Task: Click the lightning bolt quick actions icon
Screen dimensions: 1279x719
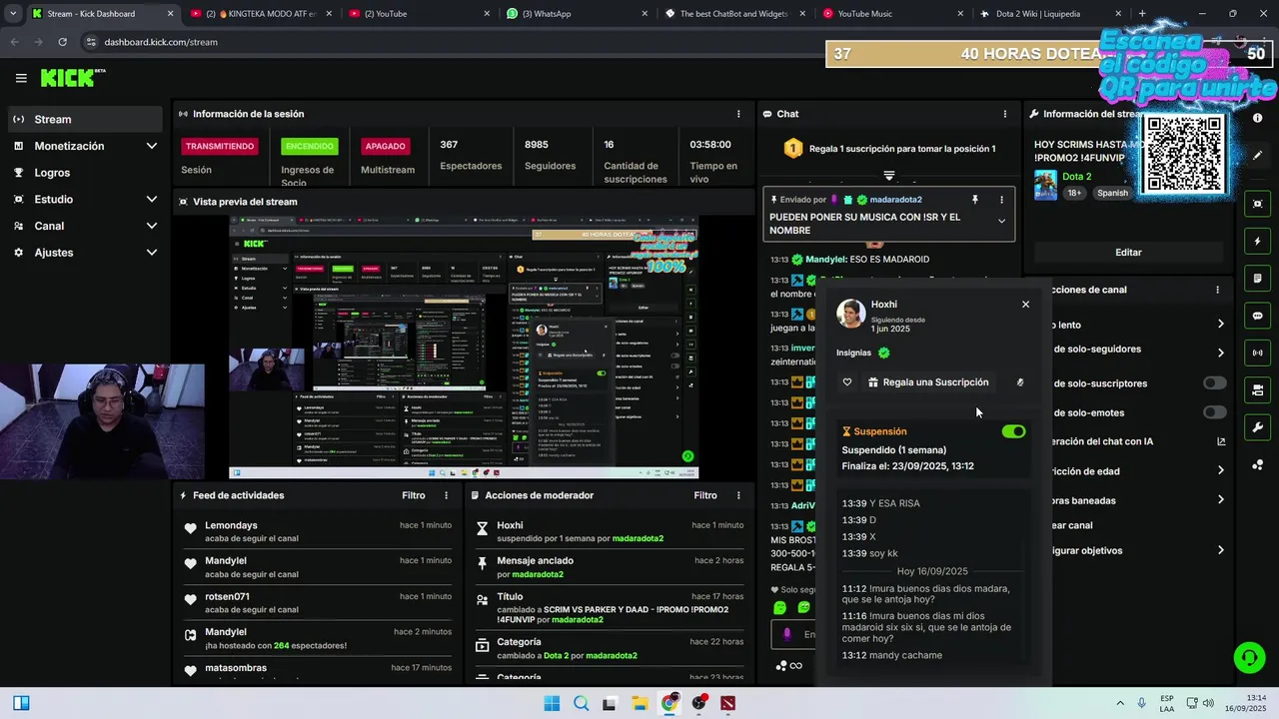Action: [1257, 242]
